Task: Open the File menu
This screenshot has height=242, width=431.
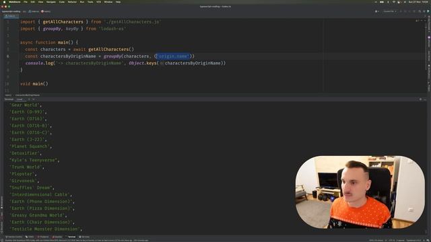Action: pyautogui.click(x=26, y=2)
